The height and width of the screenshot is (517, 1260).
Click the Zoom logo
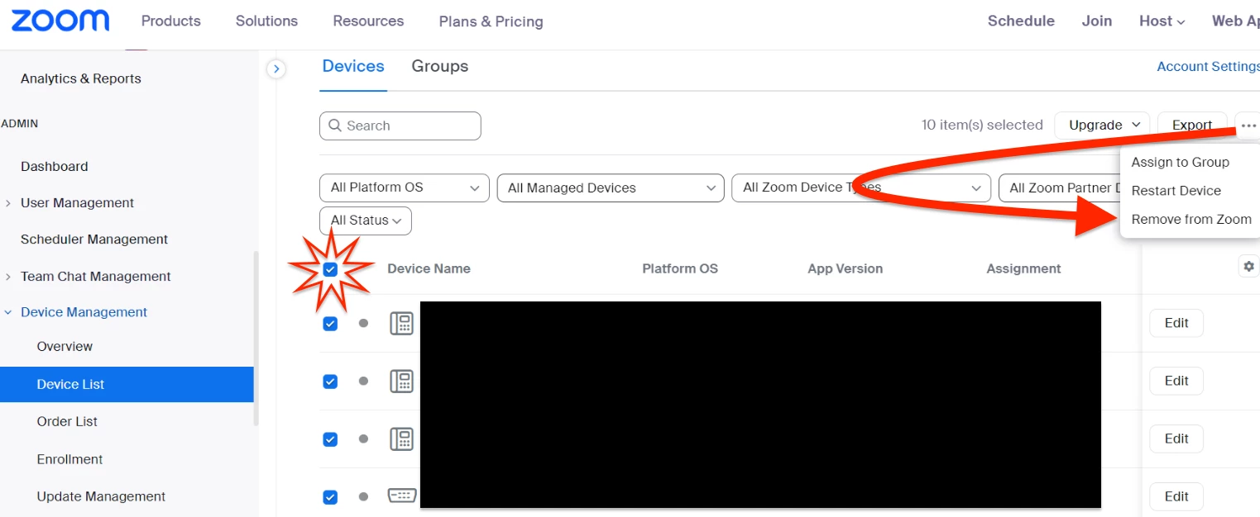(60, 21)
